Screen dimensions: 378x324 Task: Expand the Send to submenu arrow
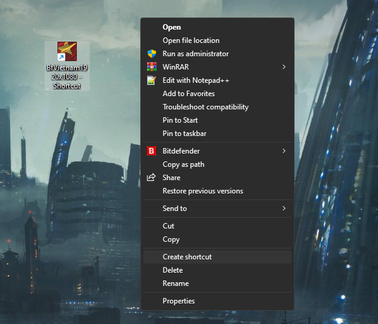[284, 209]
